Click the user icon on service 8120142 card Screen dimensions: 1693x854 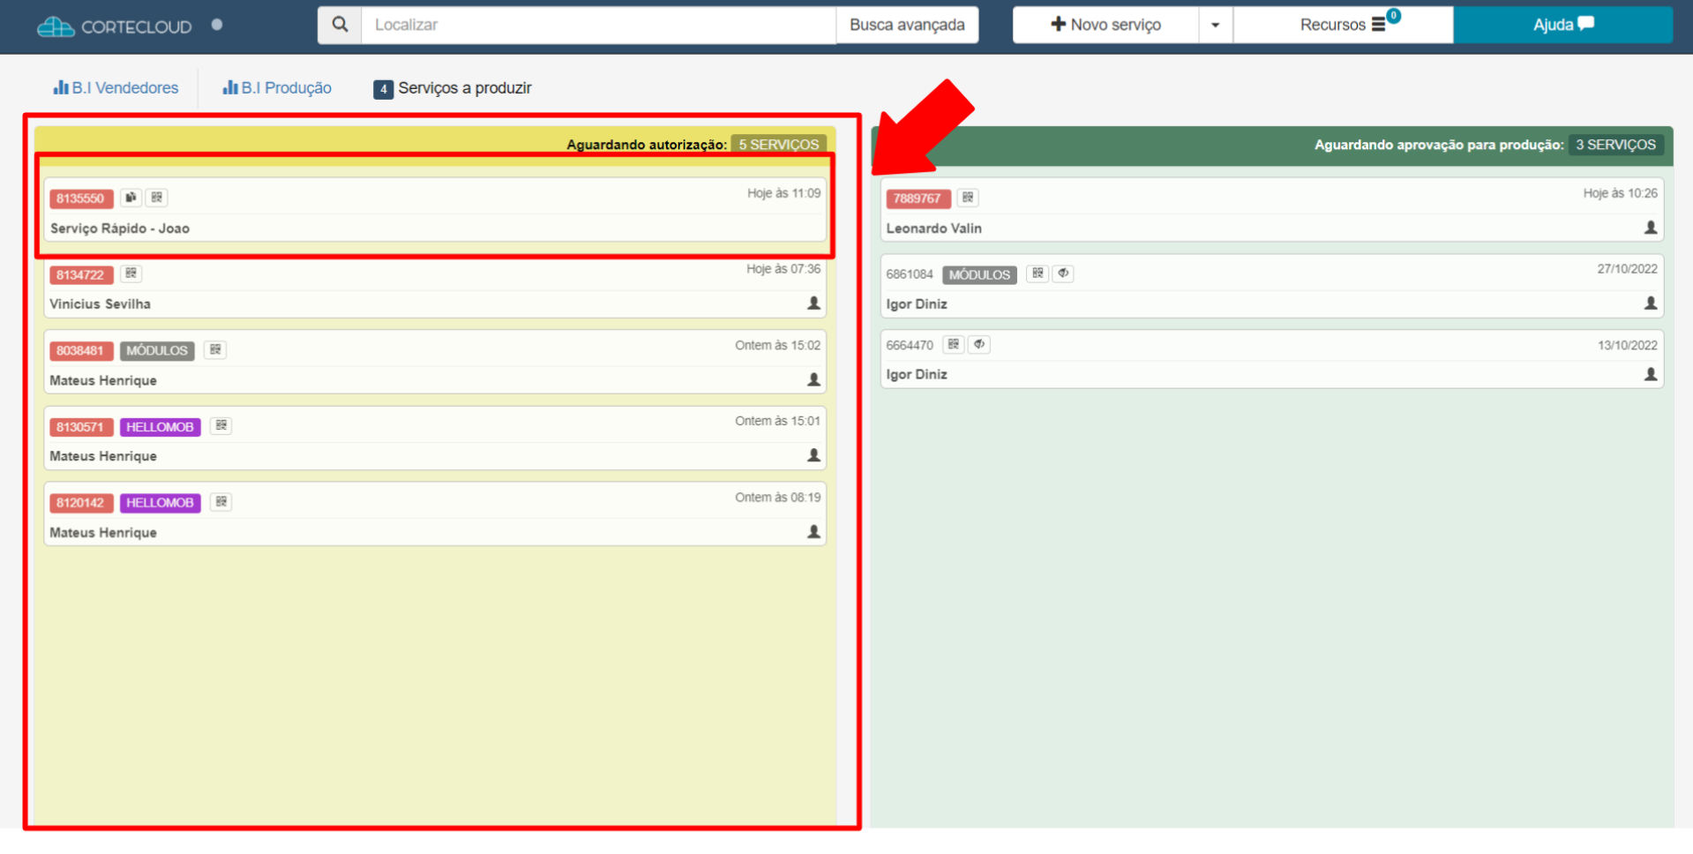[813, 532]
